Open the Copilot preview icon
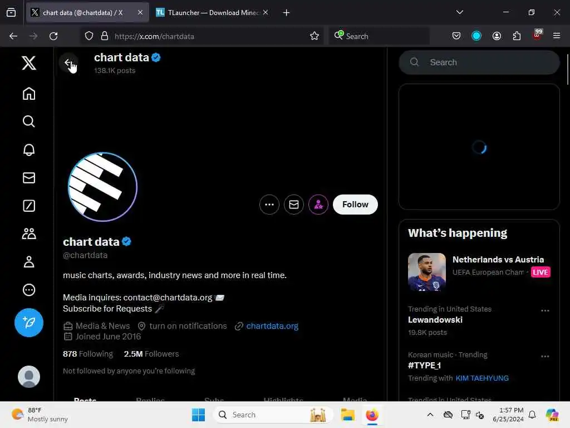 552,415
